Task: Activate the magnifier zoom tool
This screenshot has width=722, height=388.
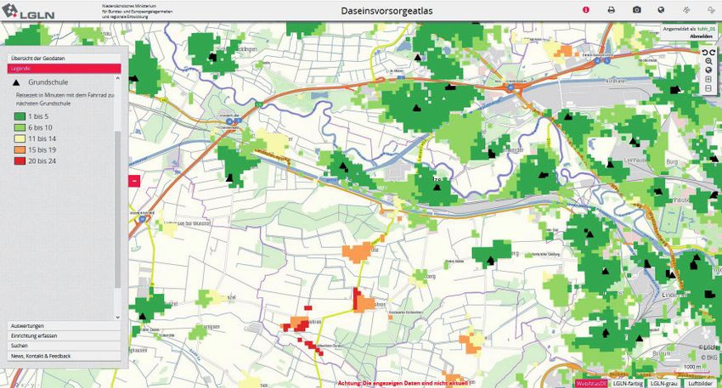Action: [x=708, y=61]
